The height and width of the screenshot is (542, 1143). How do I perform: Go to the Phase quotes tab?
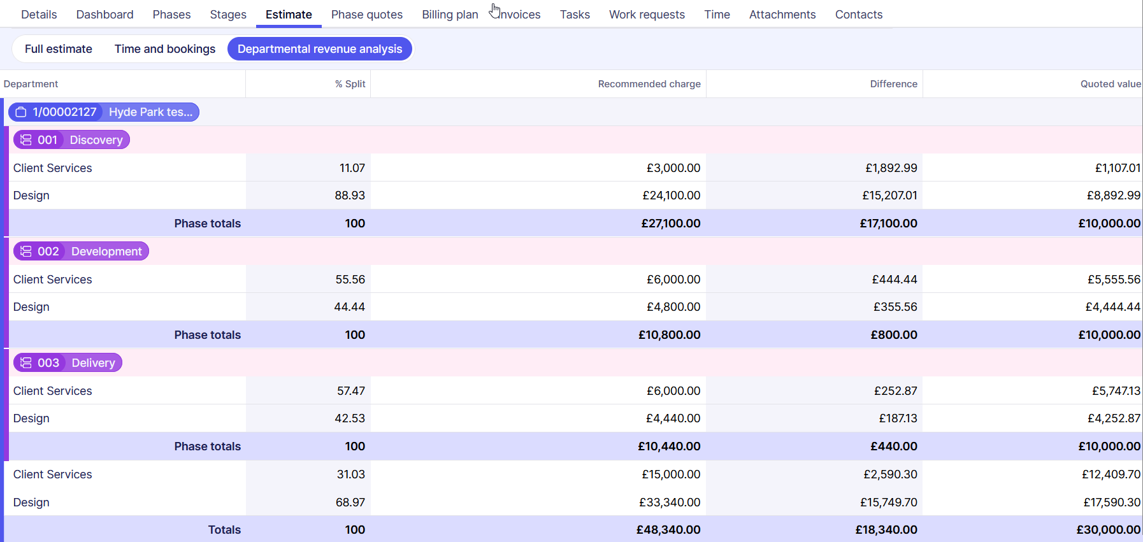367,15
